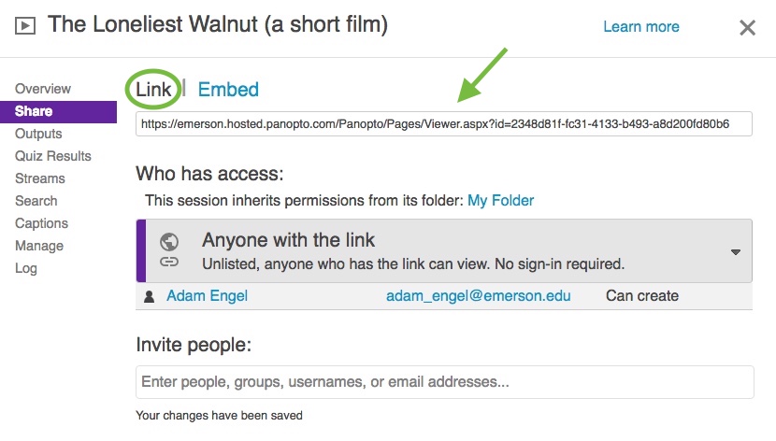
Task: Go to the Outputs section
Action: (x=38, y=134)
